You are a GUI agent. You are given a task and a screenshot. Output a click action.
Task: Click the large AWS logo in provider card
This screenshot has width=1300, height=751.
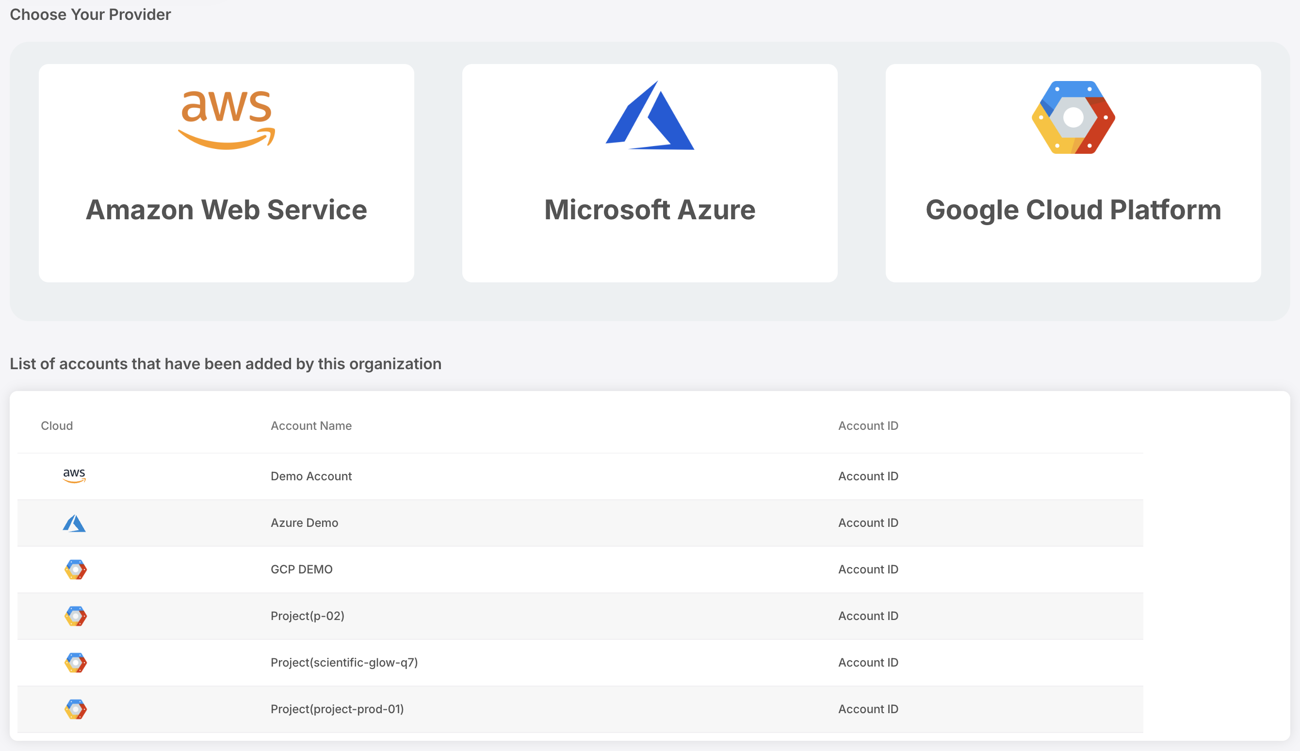(x=227, y=120)
